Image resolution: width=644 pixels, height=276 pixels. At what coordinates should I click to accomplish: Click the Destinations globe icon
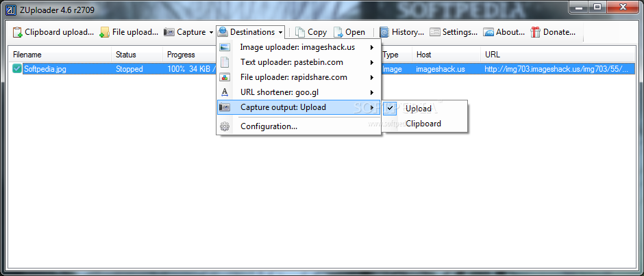223,32
